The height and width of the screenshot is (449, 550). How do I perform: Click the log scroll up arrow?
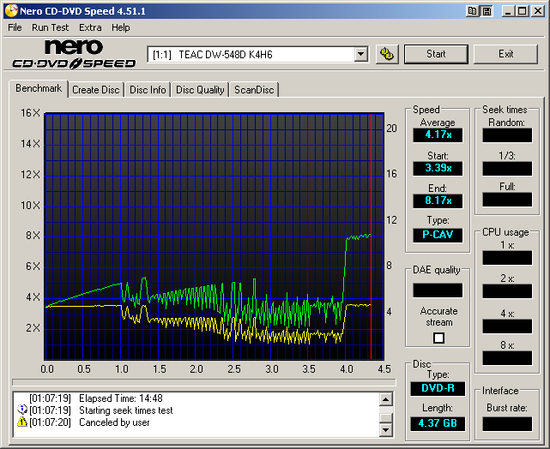[385, 399]
